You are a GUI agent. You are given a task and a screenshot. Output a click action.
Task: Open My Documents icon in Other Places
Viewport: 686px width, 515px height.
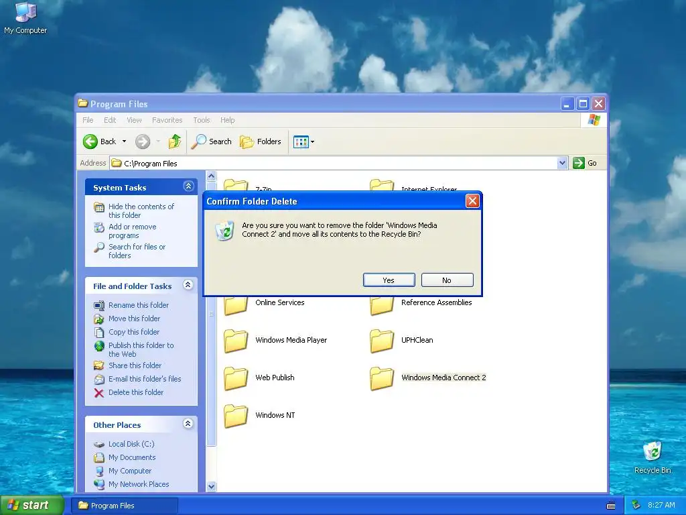click(99, 457)
